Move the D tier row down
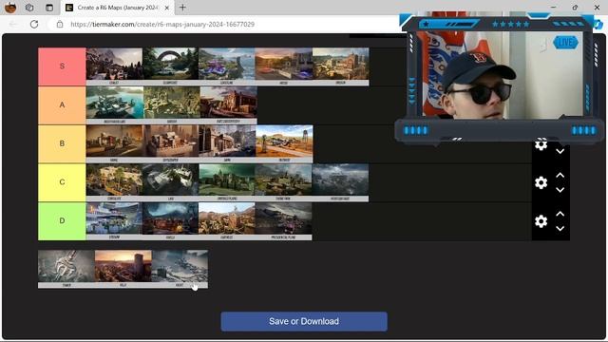This screenshot has height=342, width=608. coord(560,229)
